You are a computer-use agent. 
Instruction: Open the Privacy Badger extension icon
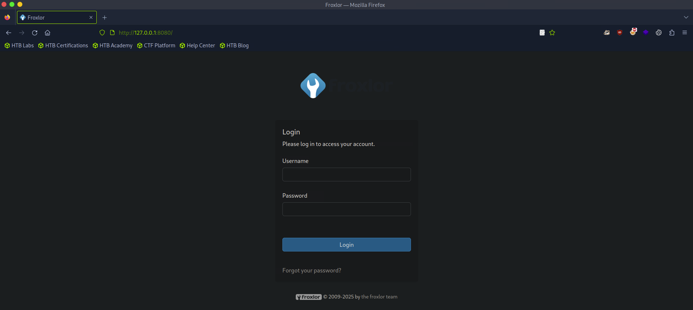pos(607,33)
